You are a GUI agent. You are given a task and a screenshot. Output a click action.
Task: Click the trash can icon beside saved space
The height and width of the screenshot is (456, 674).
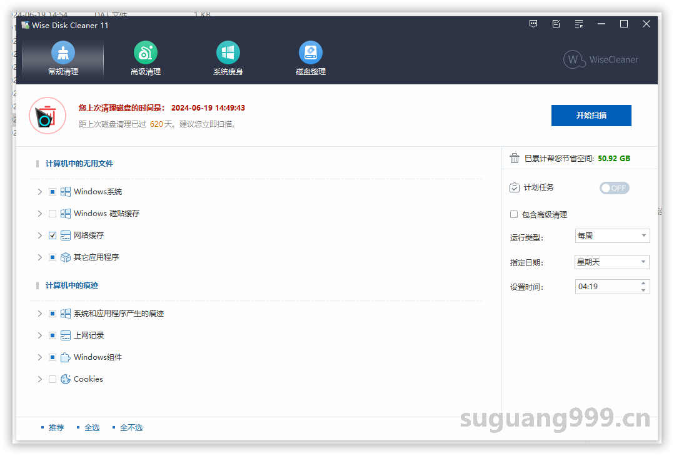pos(515,158)
